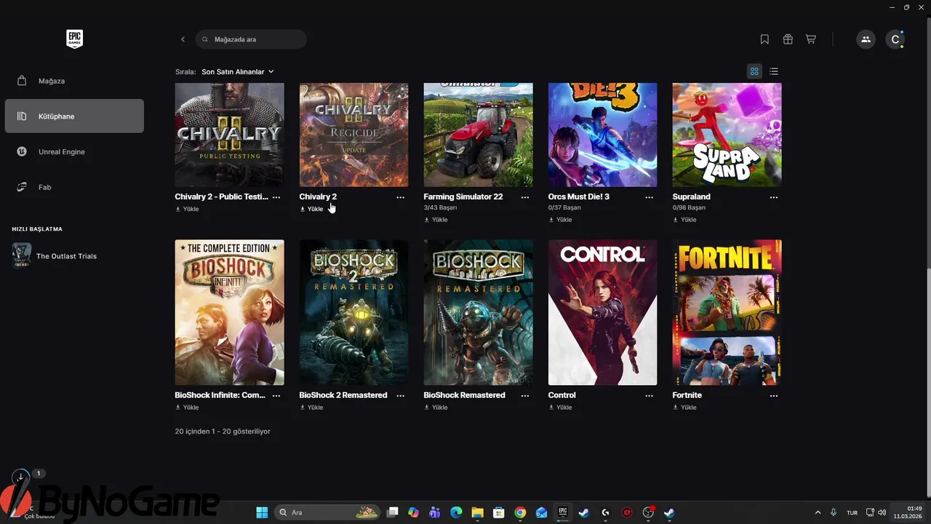Screen dimensions: 931x524
Task: Click Yükle under Chivalry 2 - Public Testing
Action: [x=187, y=209]
